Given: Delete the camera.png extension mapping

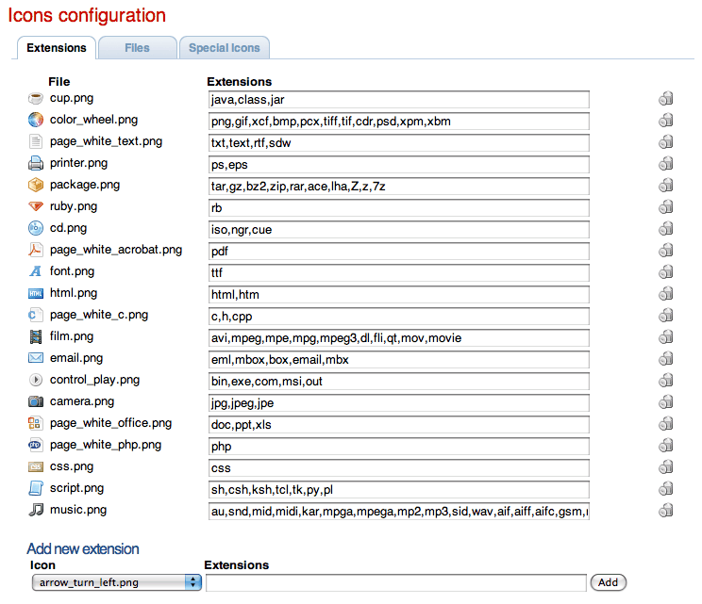Looking at the screenshot, I should pyautogui.click(x=665, y=402).
